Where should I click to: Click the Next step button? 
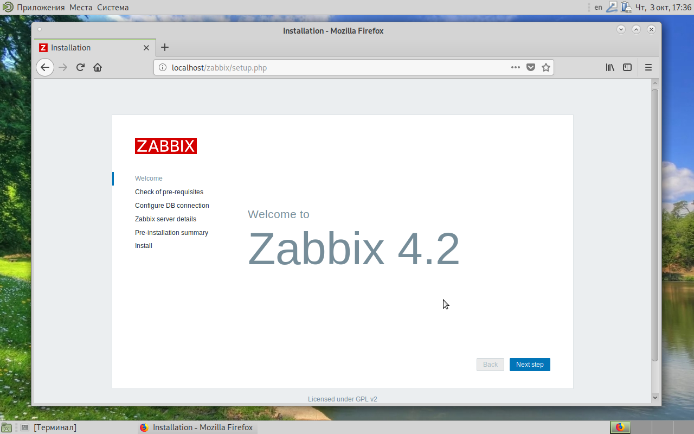530,365
